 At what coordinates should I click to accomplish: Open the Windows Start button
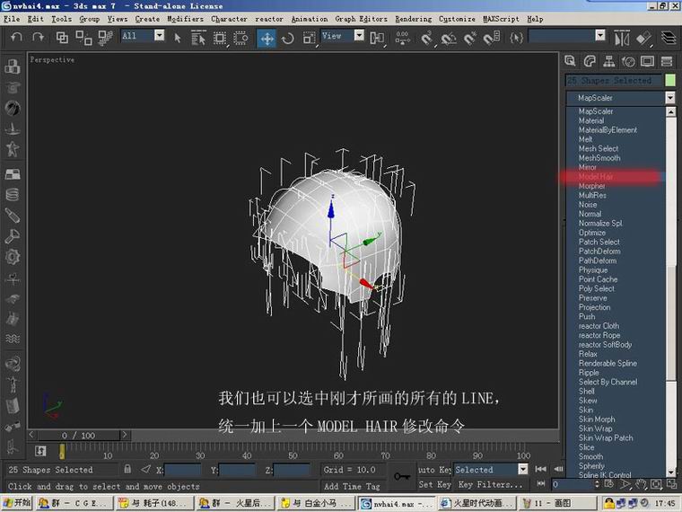click(16, 503)
